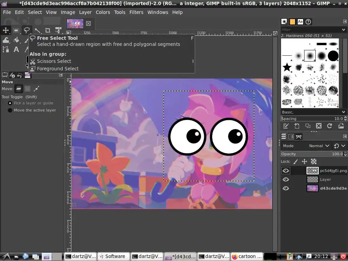Select the Free Select lasso tool

[27, 30]
